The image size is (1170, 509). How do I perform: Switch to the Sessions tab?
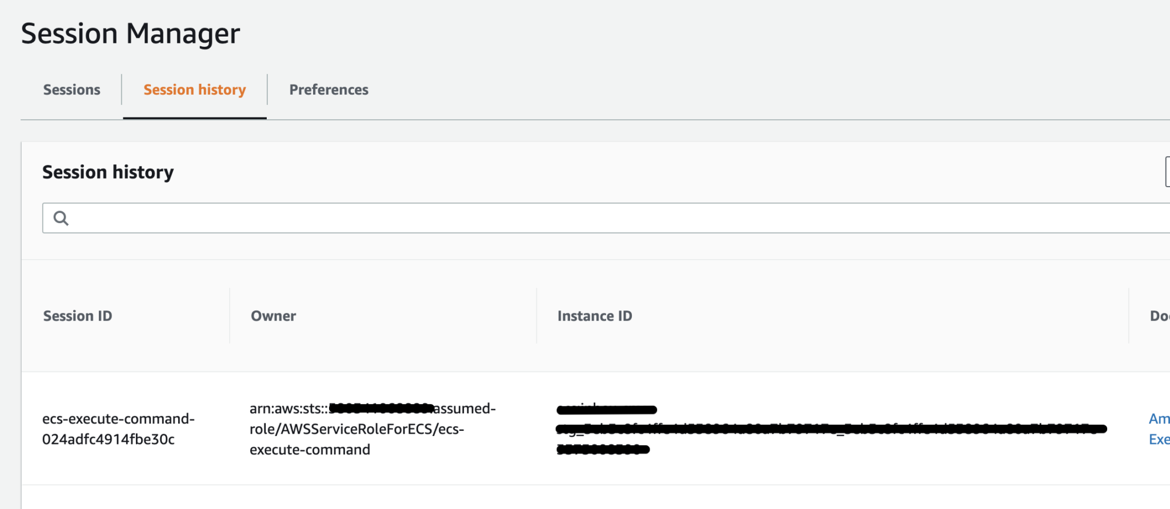[x=71, y=90]
